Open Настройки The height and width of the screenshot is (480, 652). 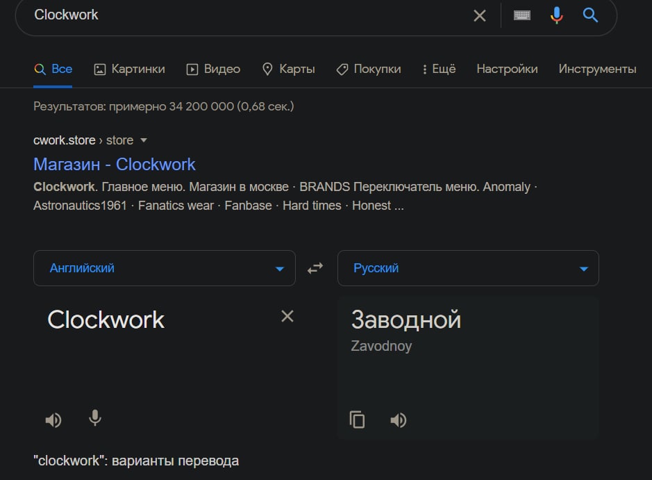pos(507,69)
